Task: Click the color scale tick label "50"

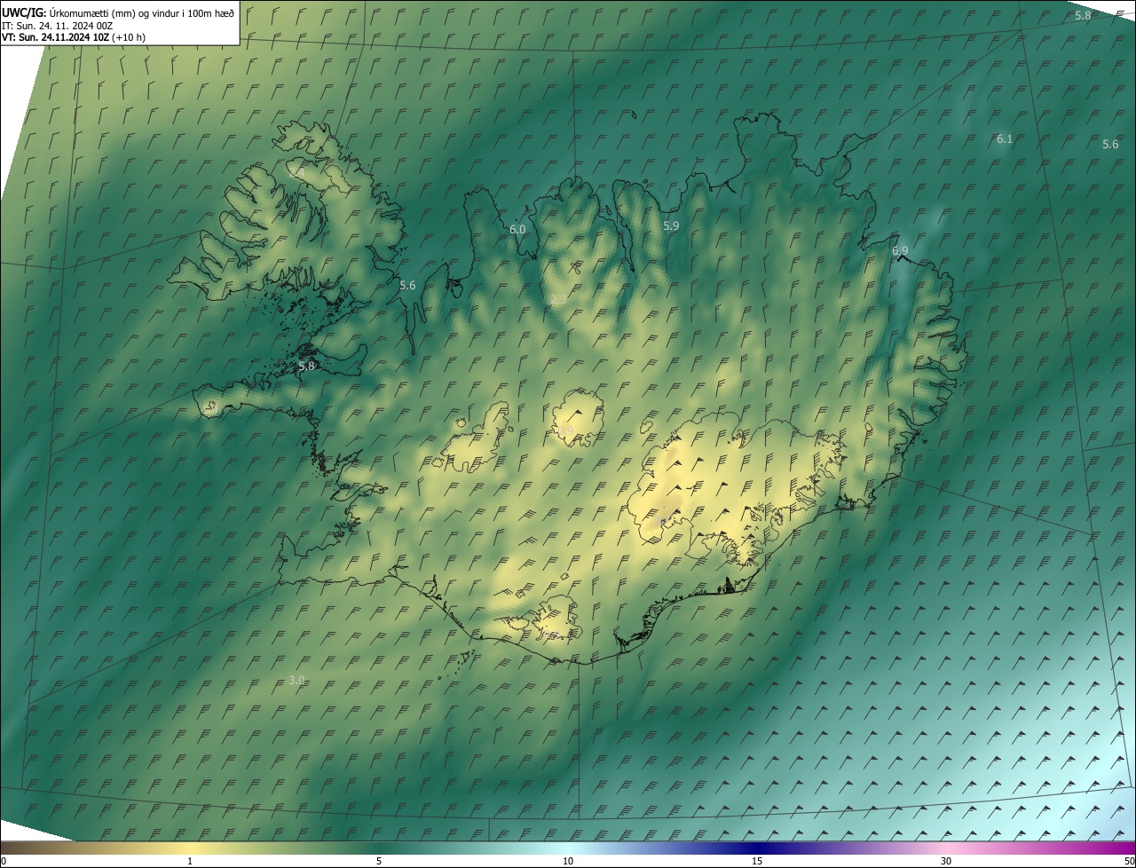Action: tap(1129, 861)
